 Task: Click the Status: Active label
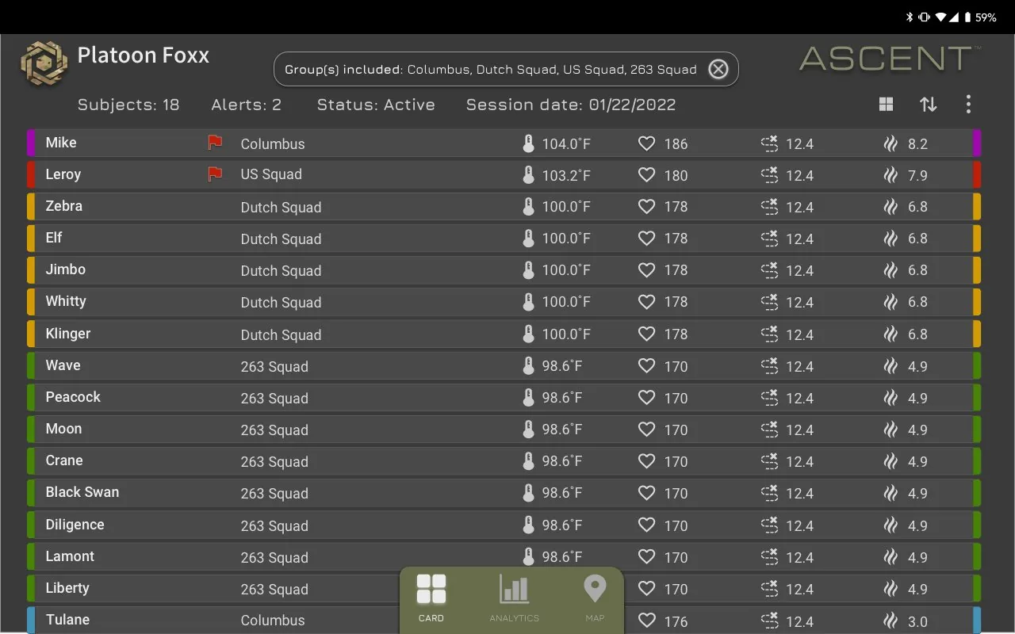click(376, 105)
